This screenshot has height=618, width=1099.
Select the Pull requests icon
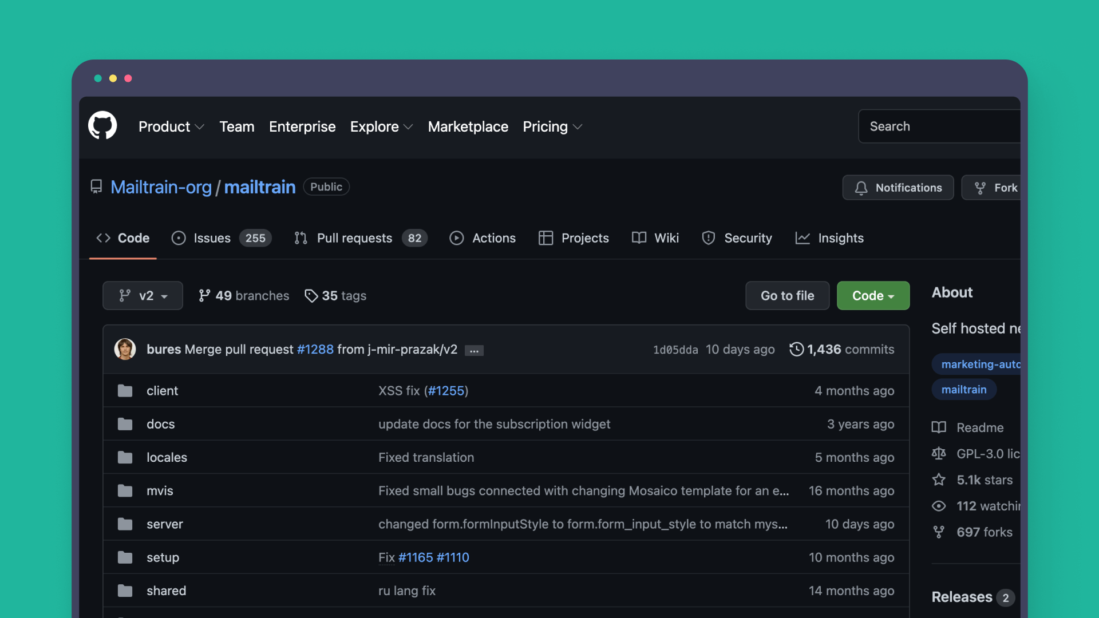tap(301, 238)
